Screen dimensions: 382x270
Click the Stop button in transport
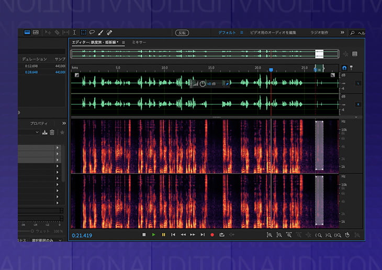(x=144, y=235)
